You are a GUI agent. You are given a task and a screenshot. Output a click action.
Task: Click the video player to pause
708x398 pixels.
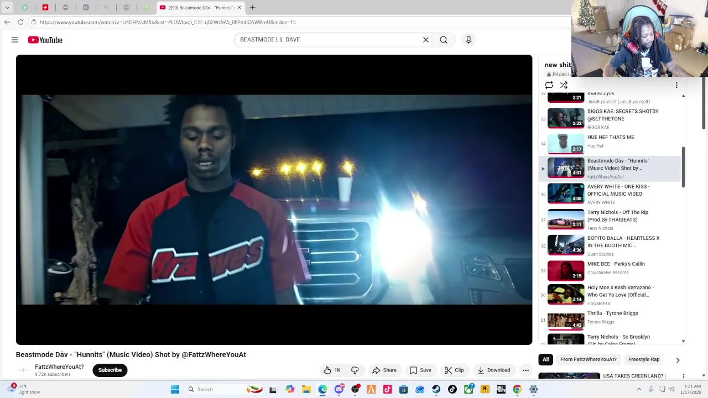pos(274,200)
